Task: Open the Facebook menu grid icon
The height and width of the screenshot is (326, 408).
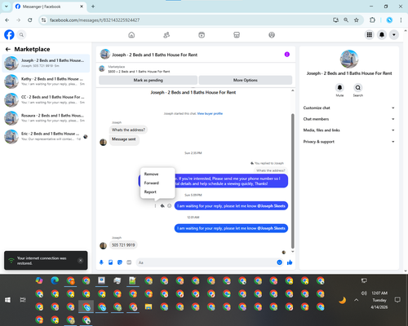Action: tap(370, 35)
